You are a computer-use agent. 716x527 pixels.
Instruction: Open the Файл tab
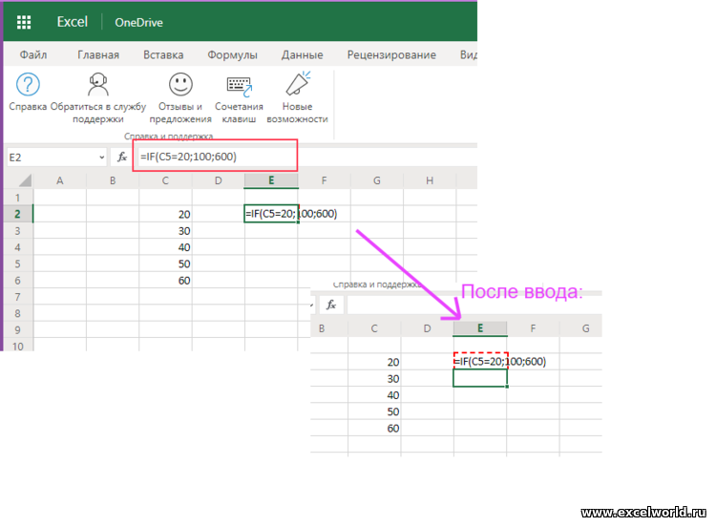click(x=32, y=54)
